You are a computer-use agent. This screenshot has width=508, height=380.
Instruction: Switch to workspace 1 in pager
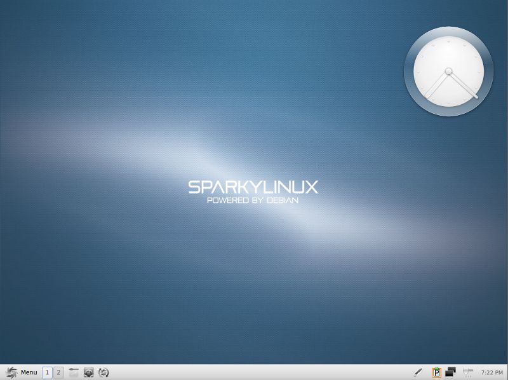[x=47, y=372]
